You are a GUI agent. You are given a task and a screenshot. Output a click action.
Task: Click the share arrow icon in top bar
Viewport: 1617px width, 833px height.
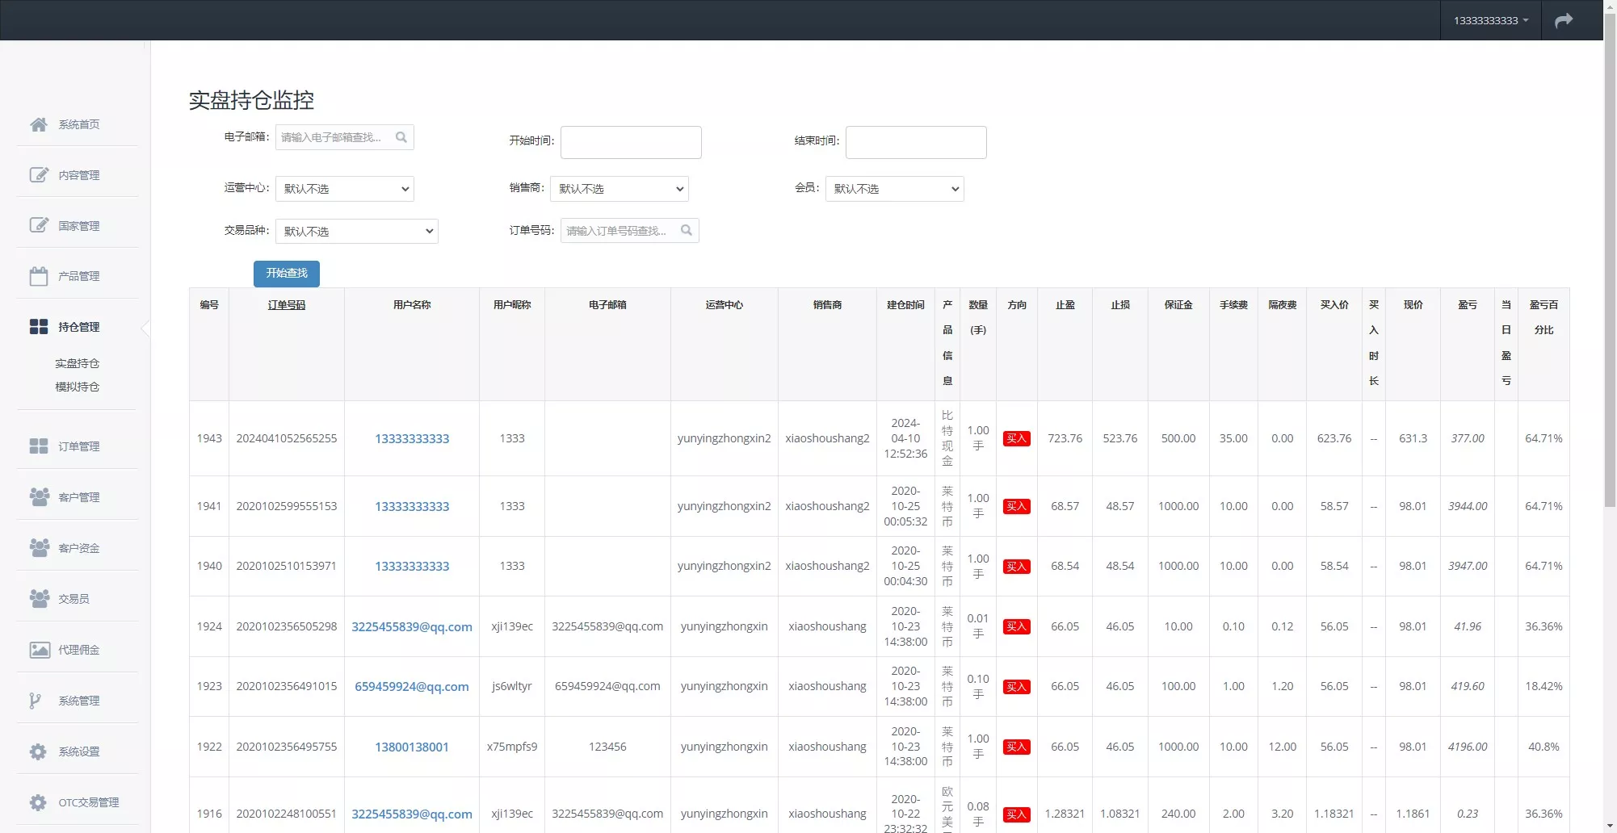[x=1564, y=20]
